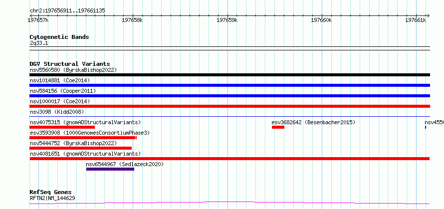Open the nsv4081651 (gnomADStructuralVariants) label
444x209 pixels.
point(85,154)
